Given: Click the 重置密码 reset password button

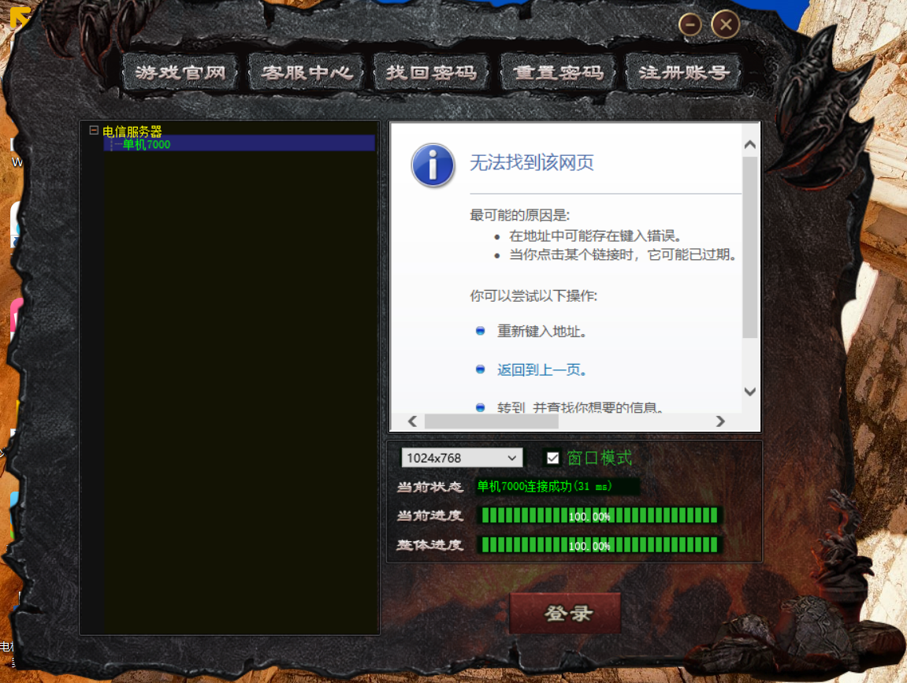Looking at the screenshot, I should pos(558,72).
